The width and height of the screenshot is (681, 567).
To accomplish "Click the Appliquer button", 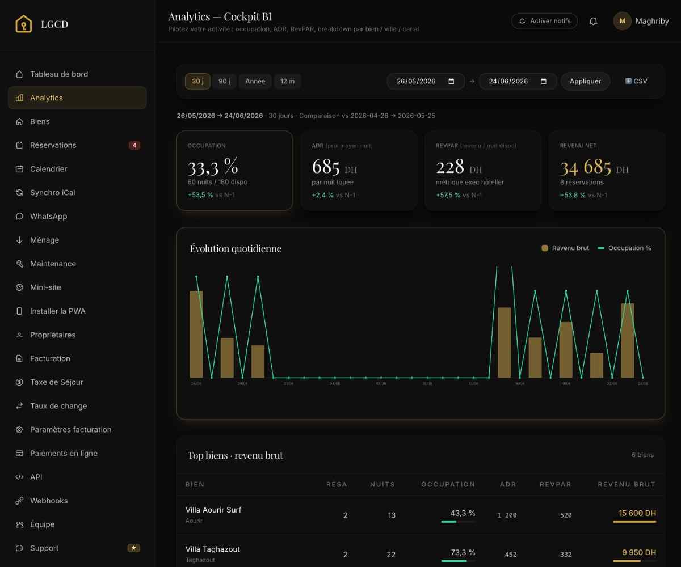I will [585, 81].
